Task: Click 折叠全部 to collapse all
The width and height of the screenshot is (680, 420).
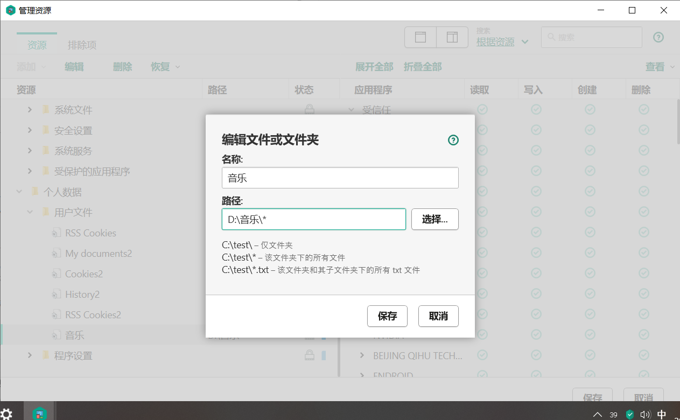Action: [x=423, y=67]
